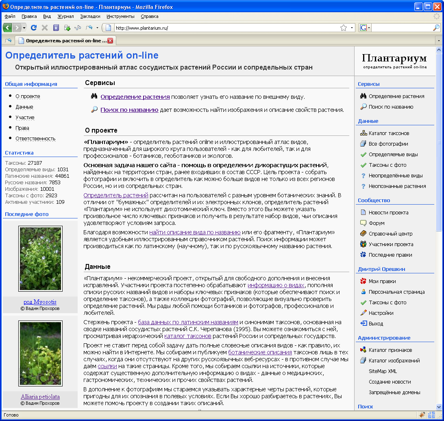Click the Myosotis plant thumbnail
Screen dimensions: 444x421
coord(40,259)
